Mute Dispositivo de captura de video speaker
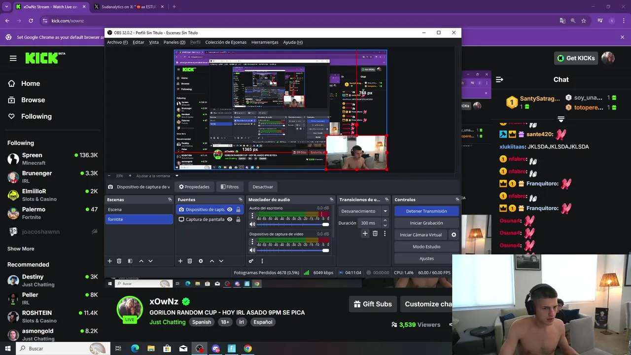 pyautogui.click(x=252, y=250)
